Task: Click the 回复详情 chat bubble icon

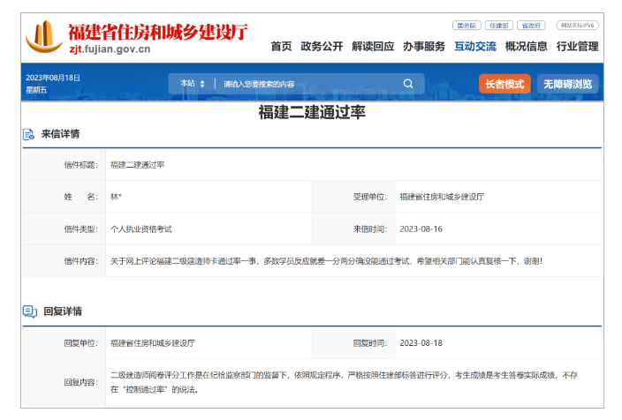Action: (29, 311)
